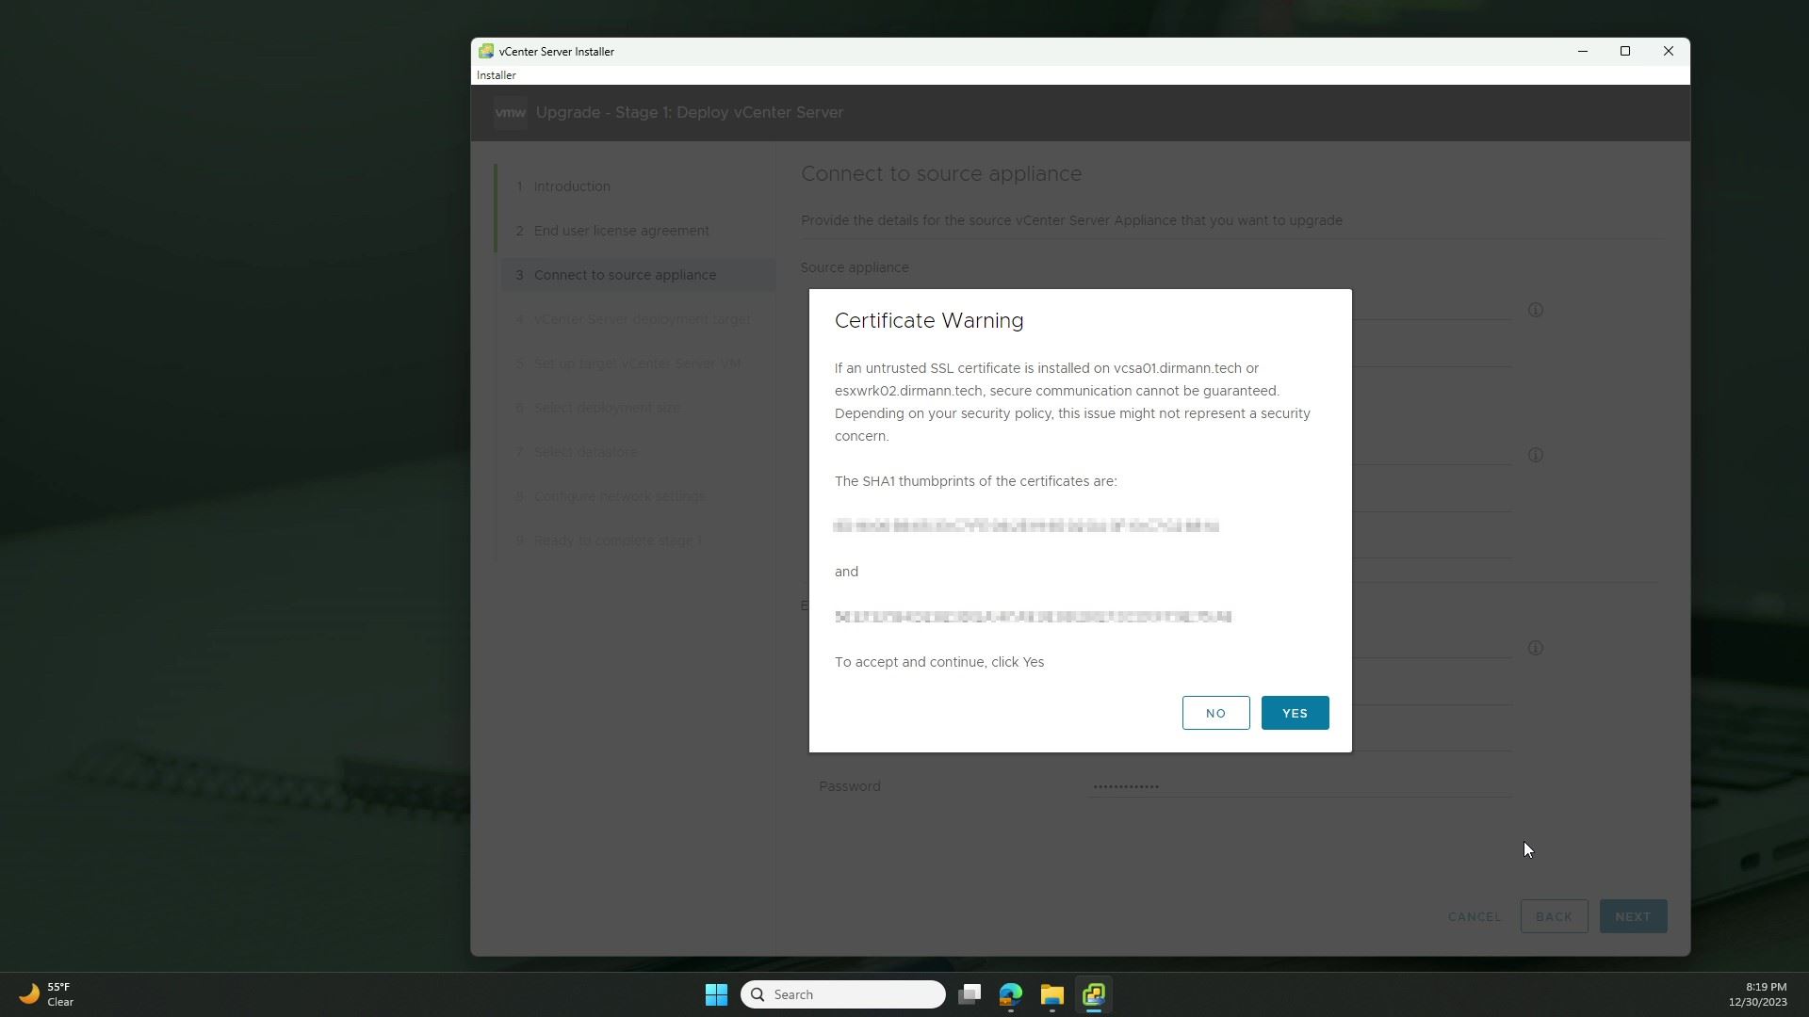The width and height of the screenshot is (1809, 1017).
Task: Maximize the installer window
Action: coord(1625,51)
